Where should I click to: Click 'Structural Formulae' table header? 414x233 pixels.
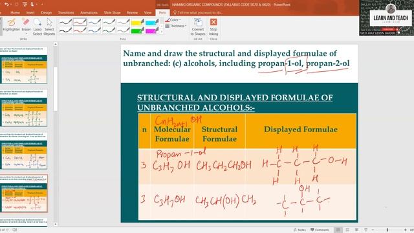[219, 134]
